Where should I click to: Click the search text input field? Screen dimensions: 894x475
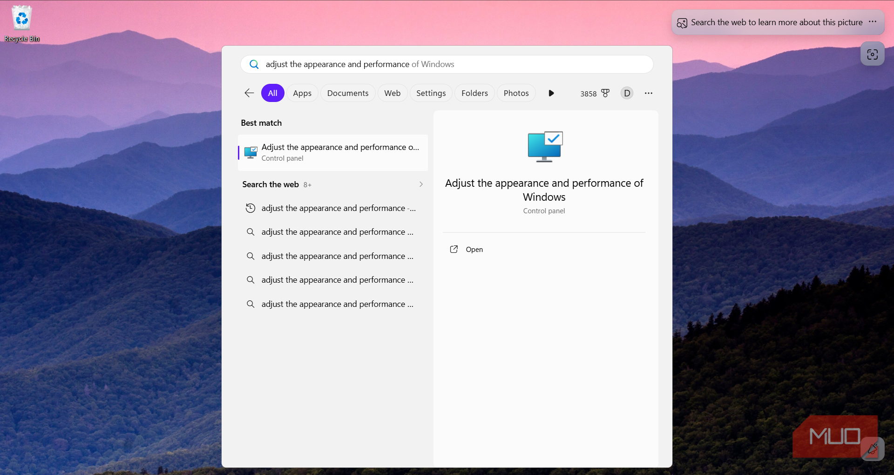pos(447,64)
